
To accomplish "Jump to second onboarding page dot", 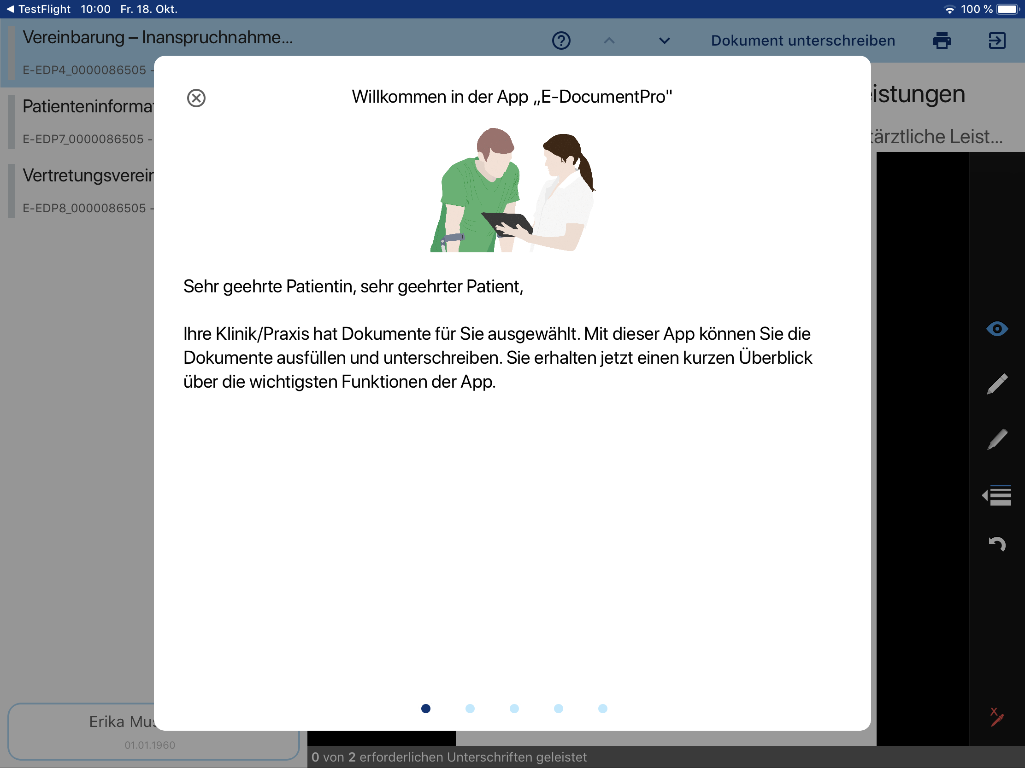I will pos(470,708).
